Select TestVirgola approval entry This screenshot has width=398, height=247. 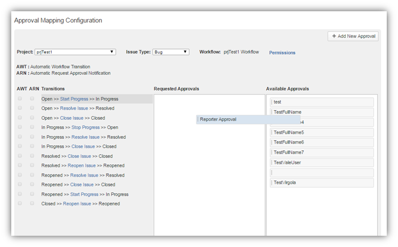click(x=321, y=183)
